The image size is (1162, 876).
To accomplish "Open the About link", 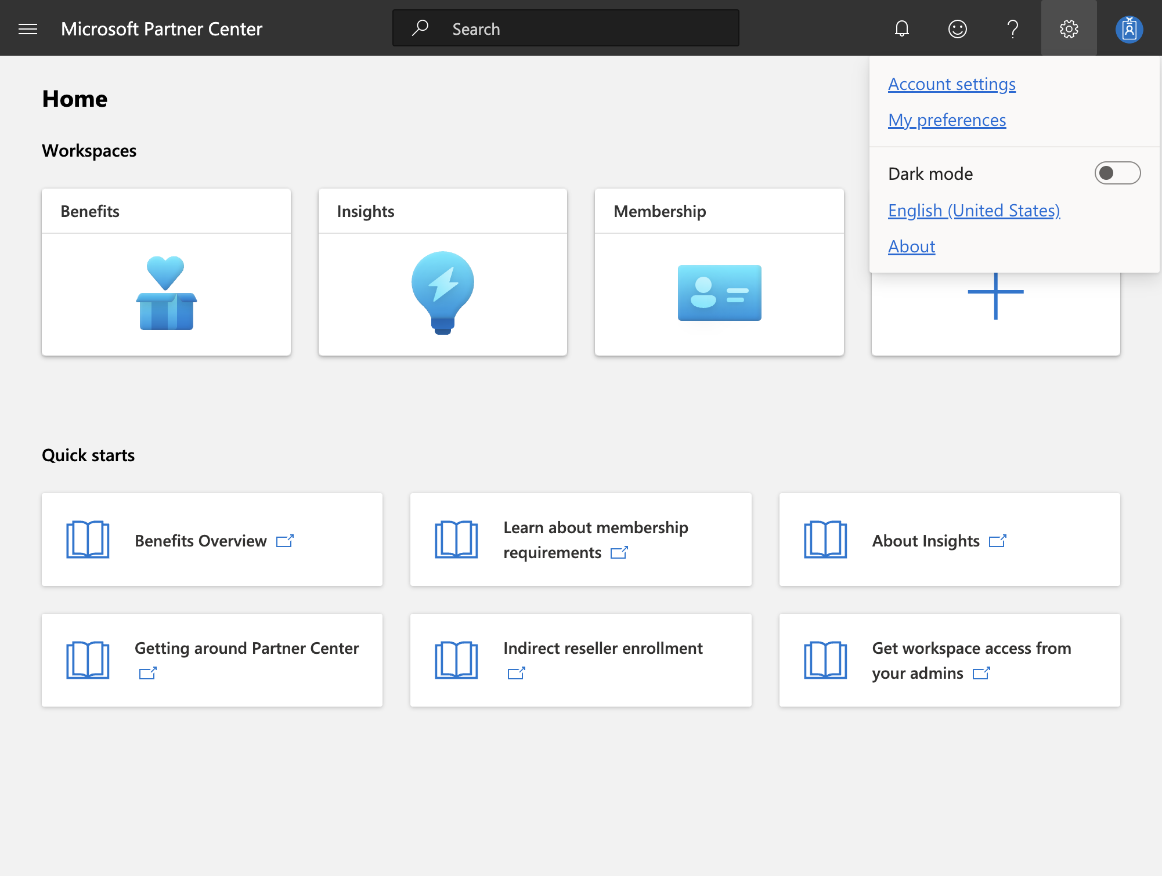I will [x=911, y=247].
